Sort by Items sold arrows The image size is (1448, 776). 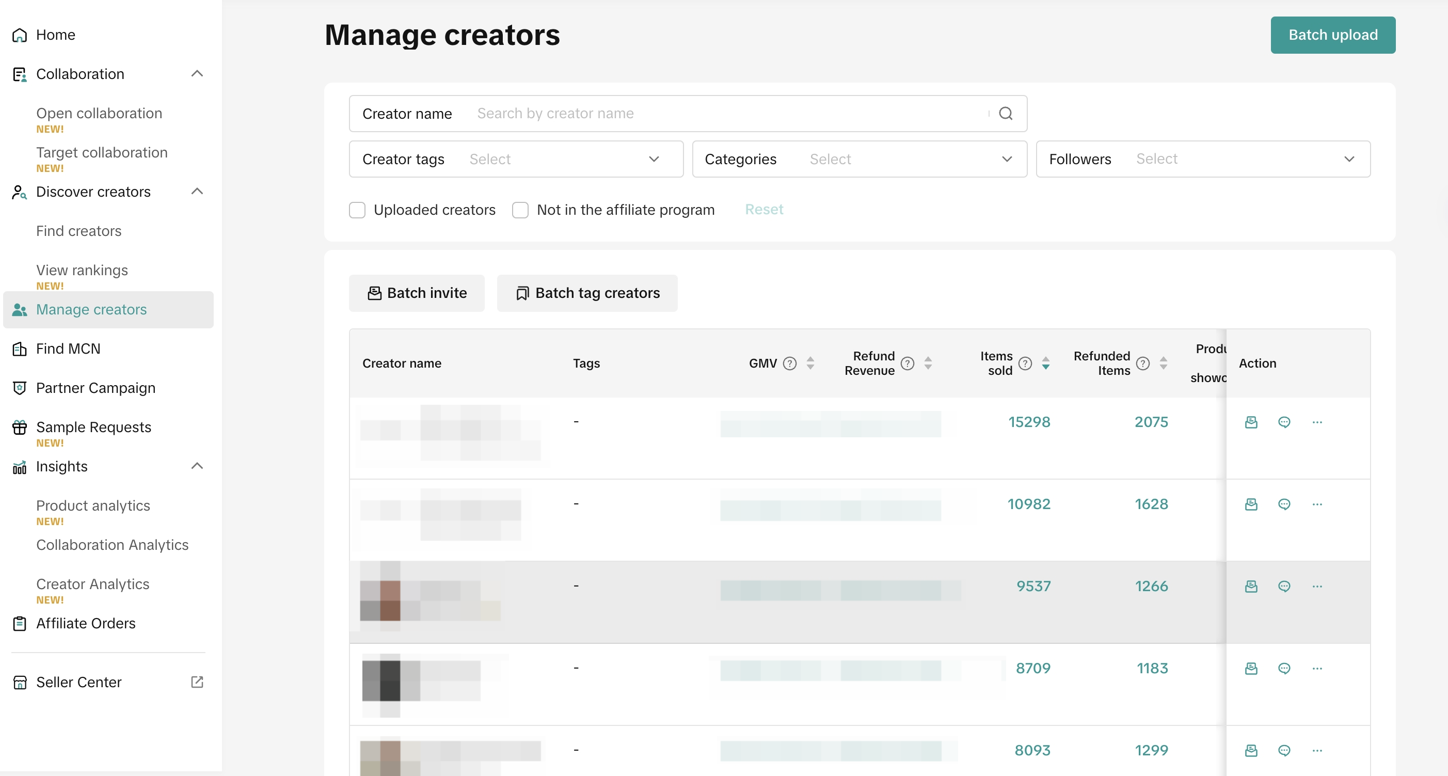click(1045, 363)
